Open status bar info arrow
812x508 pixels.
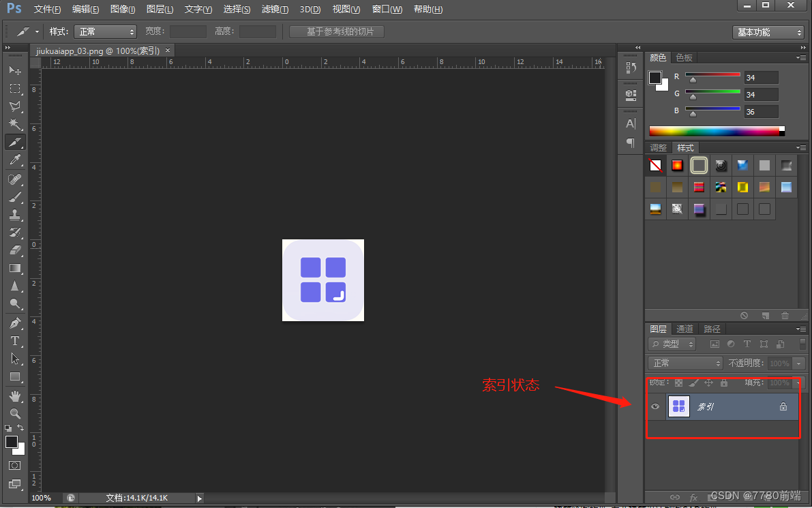pos(199,498)
